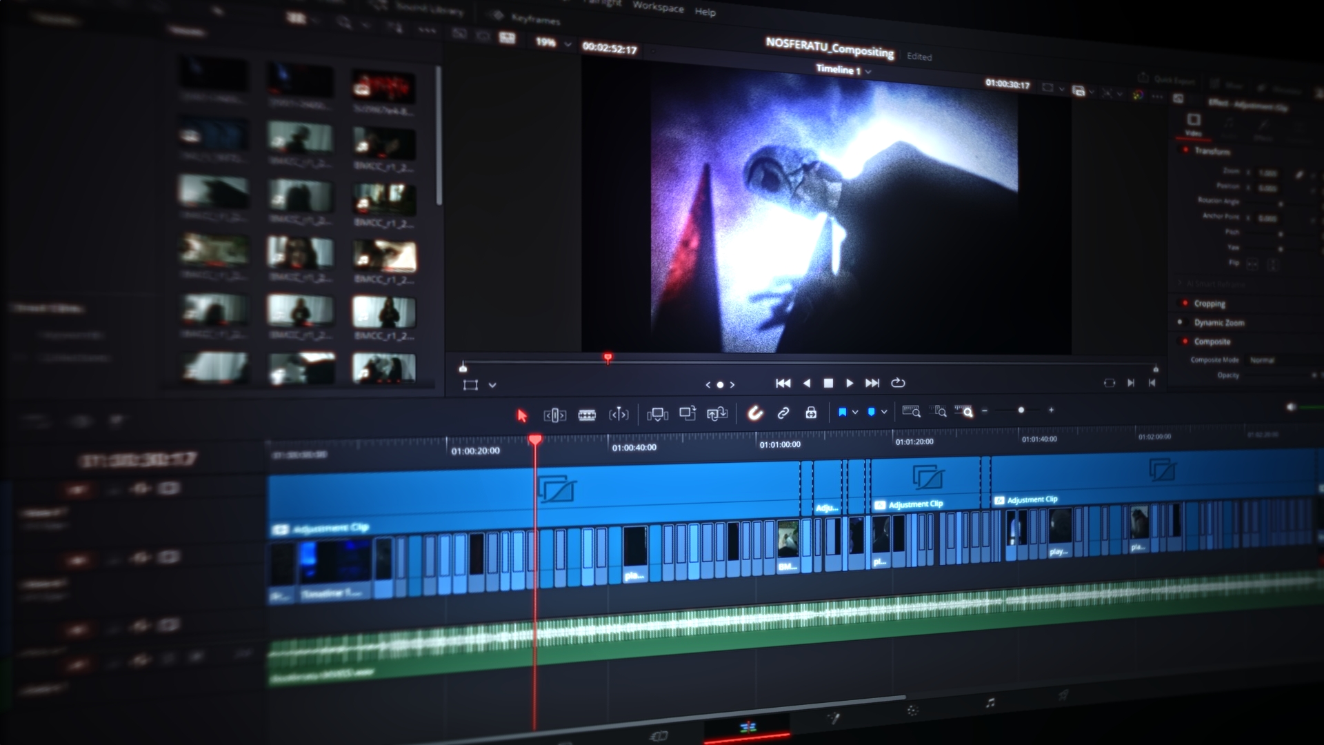The width and height of the screenshot is (1324, 745).
Task: Go to previous edit with left chevron
Action: (708, 385)
